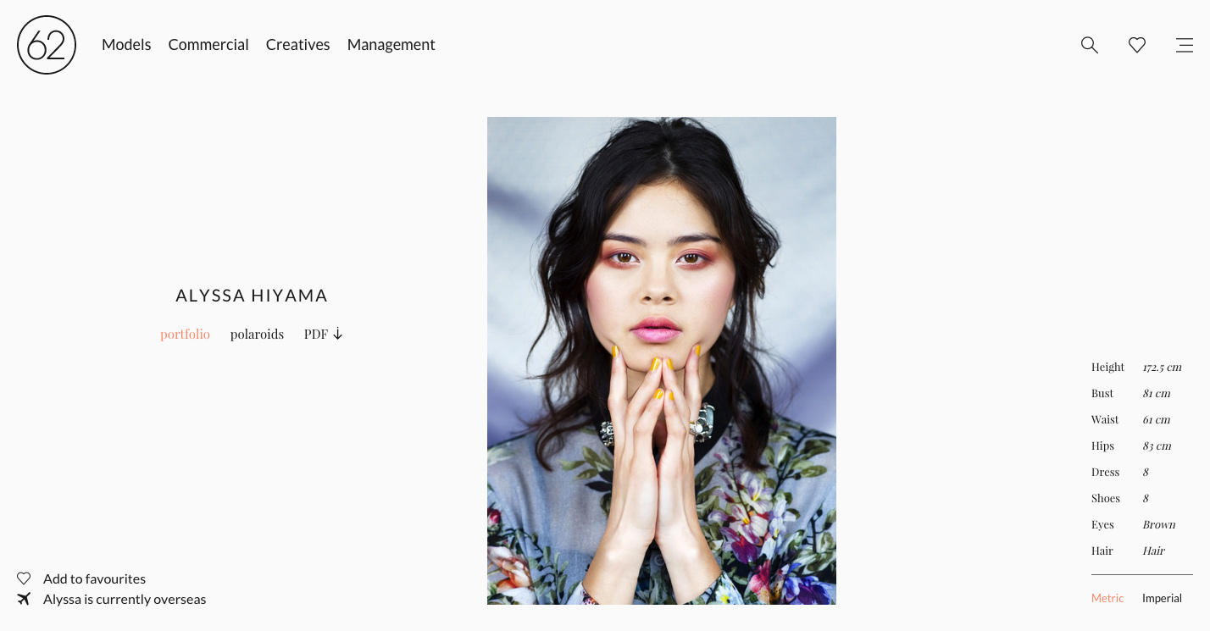Switch measurements to Imperial
The height and width of the screenshot is (631, 1210).
(1162, 598)
